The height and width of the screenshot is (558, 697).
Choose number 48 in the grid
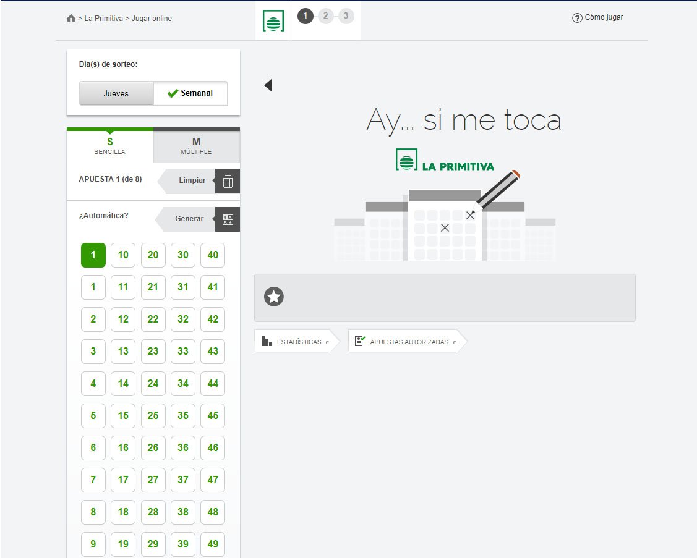point(213,512)
